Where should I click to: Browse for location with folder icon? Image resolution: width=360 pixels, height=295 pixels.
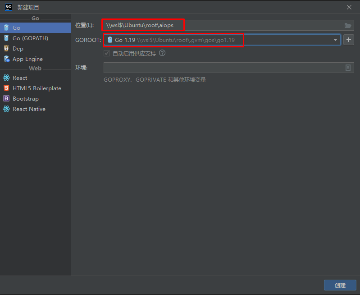348,25
